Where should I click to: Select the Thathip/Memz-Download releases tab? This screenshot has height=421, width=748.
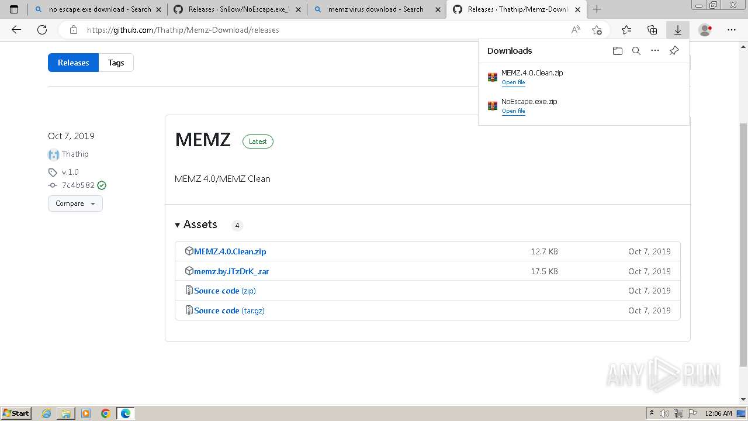click(515, 9)
